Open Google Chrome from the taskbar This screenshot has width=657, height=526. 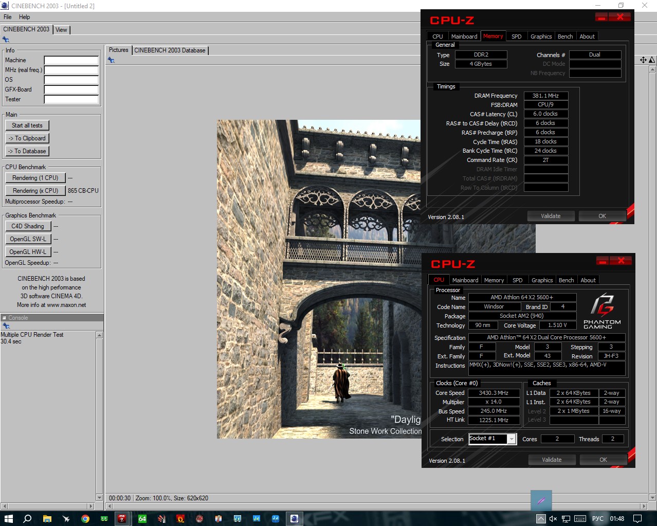coord(85,518)
